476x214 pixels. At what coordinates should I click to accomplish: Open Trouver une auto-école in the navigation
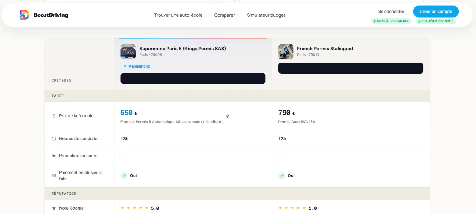coord(178,15)
